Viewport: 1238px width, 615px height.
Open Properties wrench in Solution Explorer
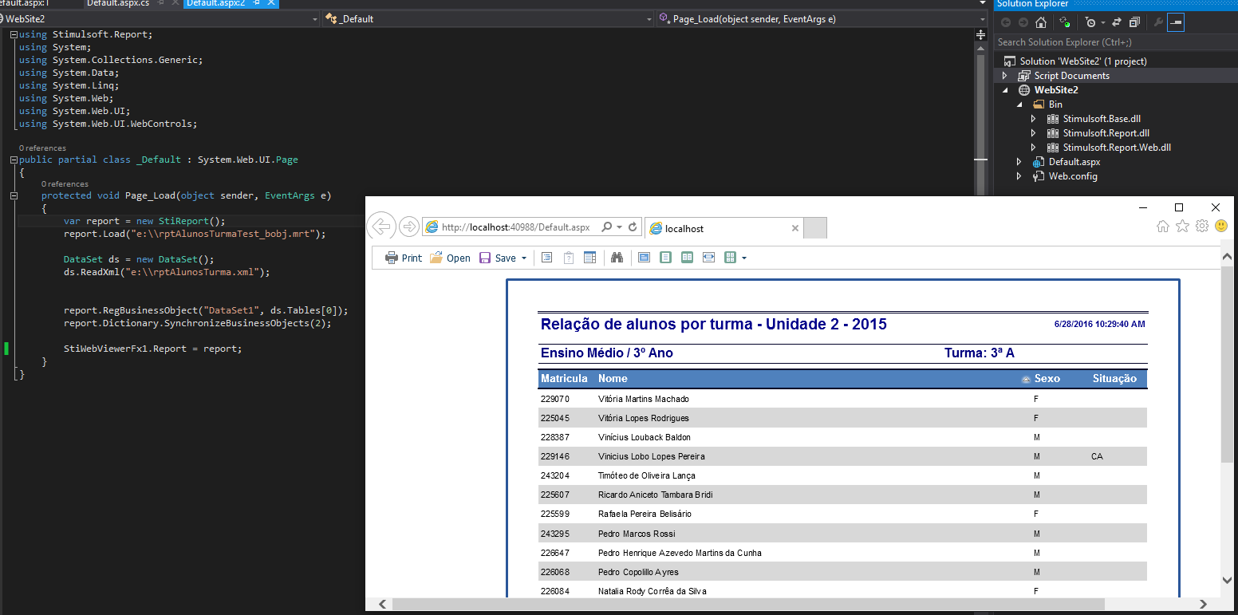(x=1158, y=22)
